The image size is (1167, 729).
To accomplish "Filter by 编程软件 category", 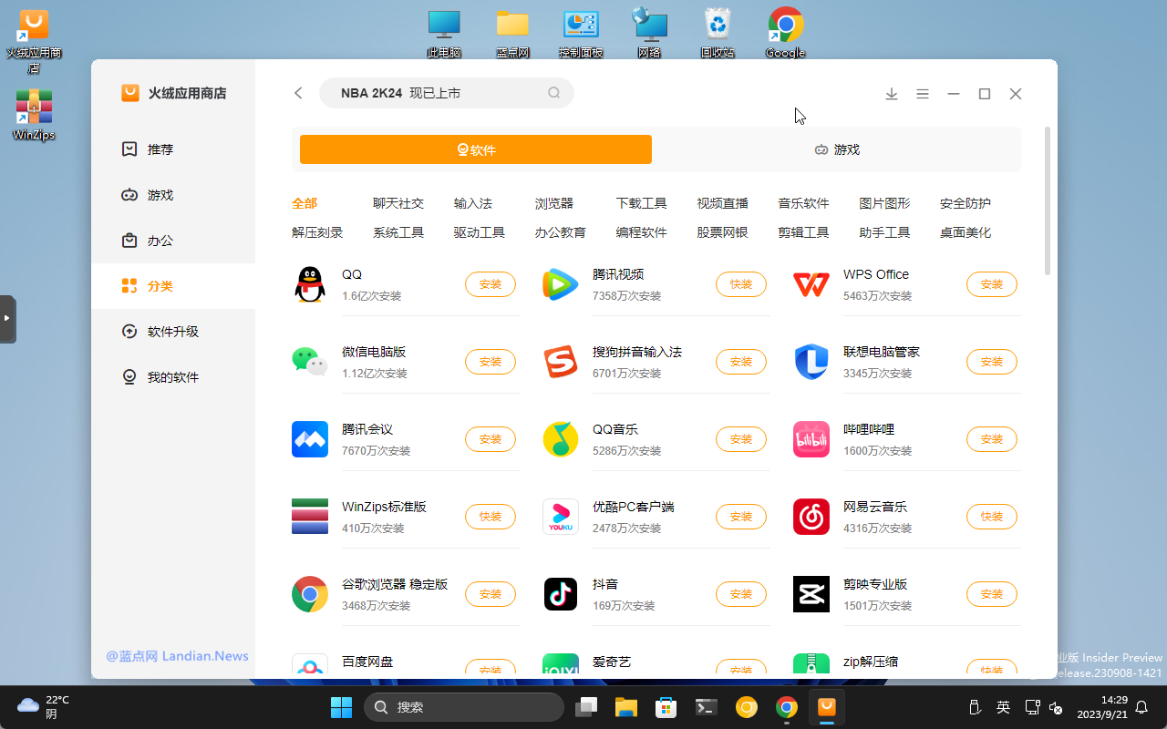I will pyautogui.click(x=642, y=232).
